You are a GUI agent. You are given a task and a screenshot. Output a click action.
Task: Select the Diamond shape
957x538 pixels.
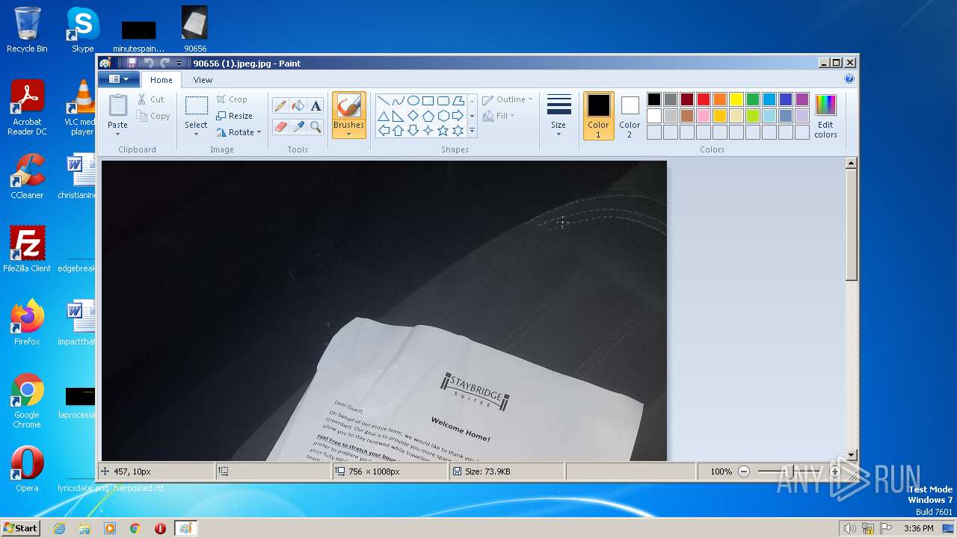(x=413, y=116)
